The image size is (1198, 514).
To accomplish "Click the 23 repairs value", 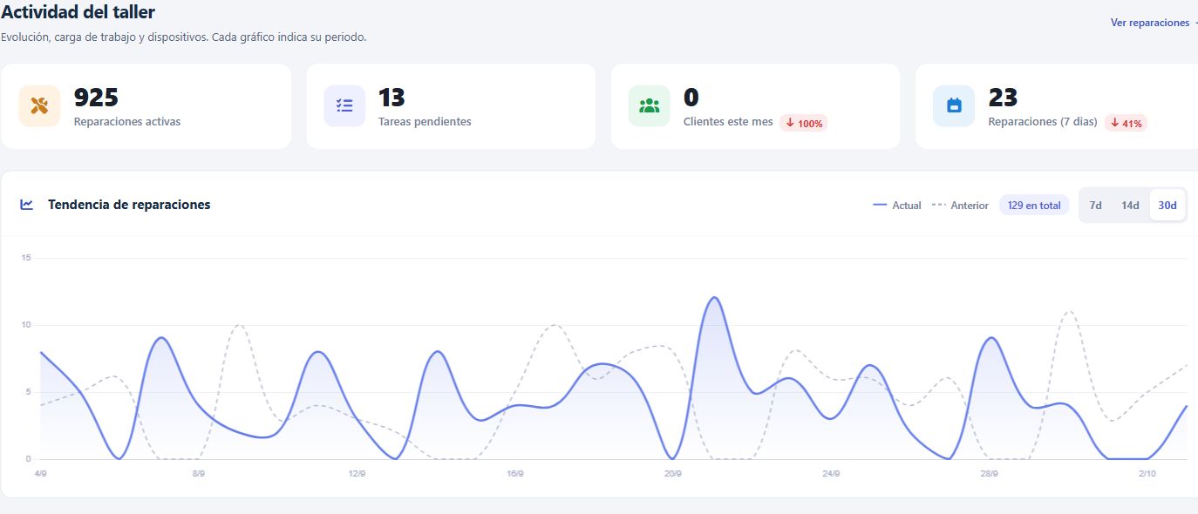I will (1004, 98).
